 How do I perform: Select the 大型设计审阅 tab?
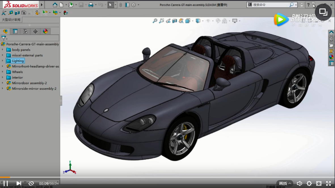11,20
